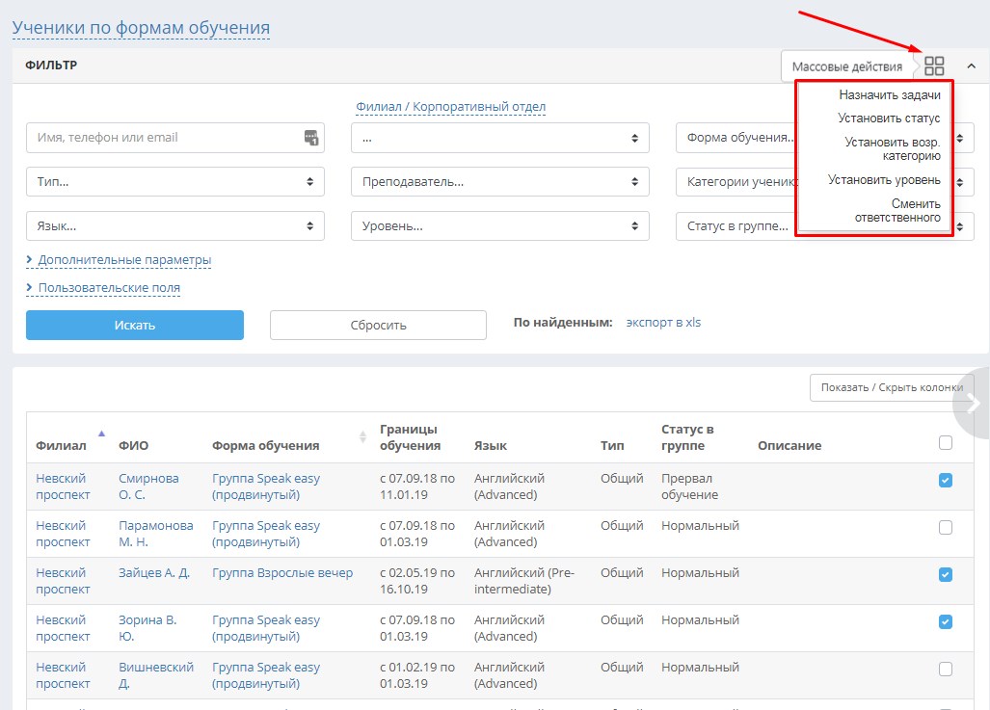This screenshot has width=990, height=710.
Task: Open student Вишневский Д. link
Action: [x=156, y=675]
